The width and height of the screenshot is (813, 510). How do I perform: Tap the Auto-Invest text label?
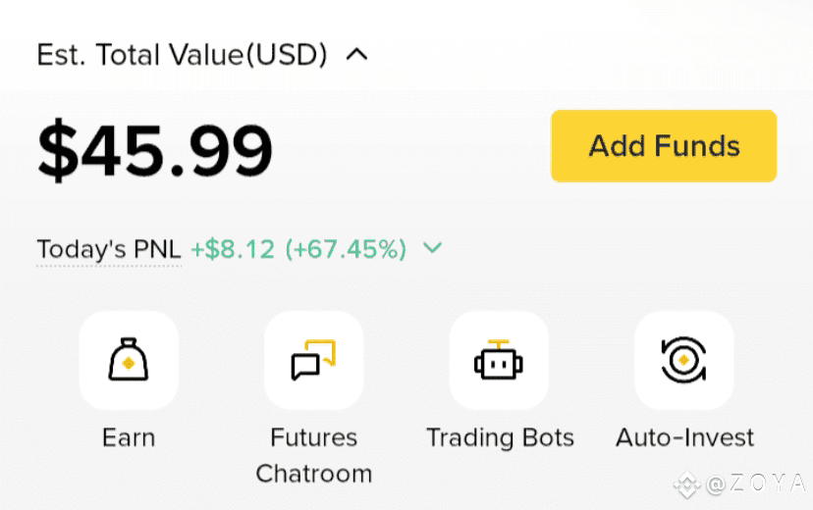point(684,438)
